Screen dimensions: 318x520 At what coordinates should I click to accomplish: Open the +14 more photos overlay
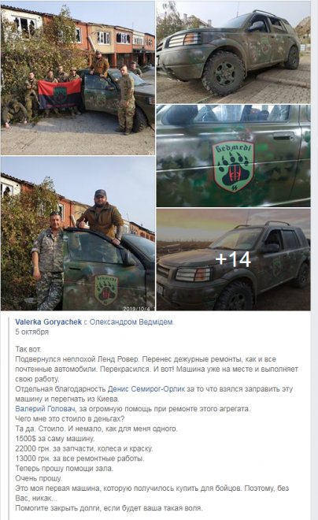[x=233, y=260]
